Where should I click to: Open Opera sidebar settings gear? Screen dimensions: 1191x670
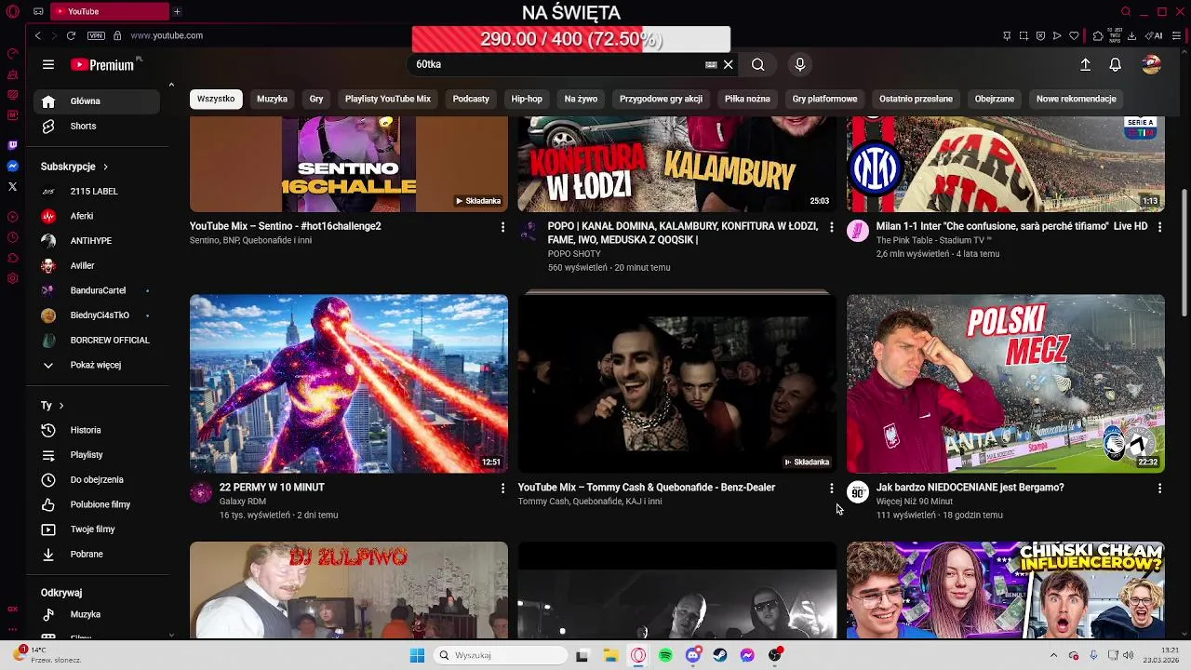point(12,278)
